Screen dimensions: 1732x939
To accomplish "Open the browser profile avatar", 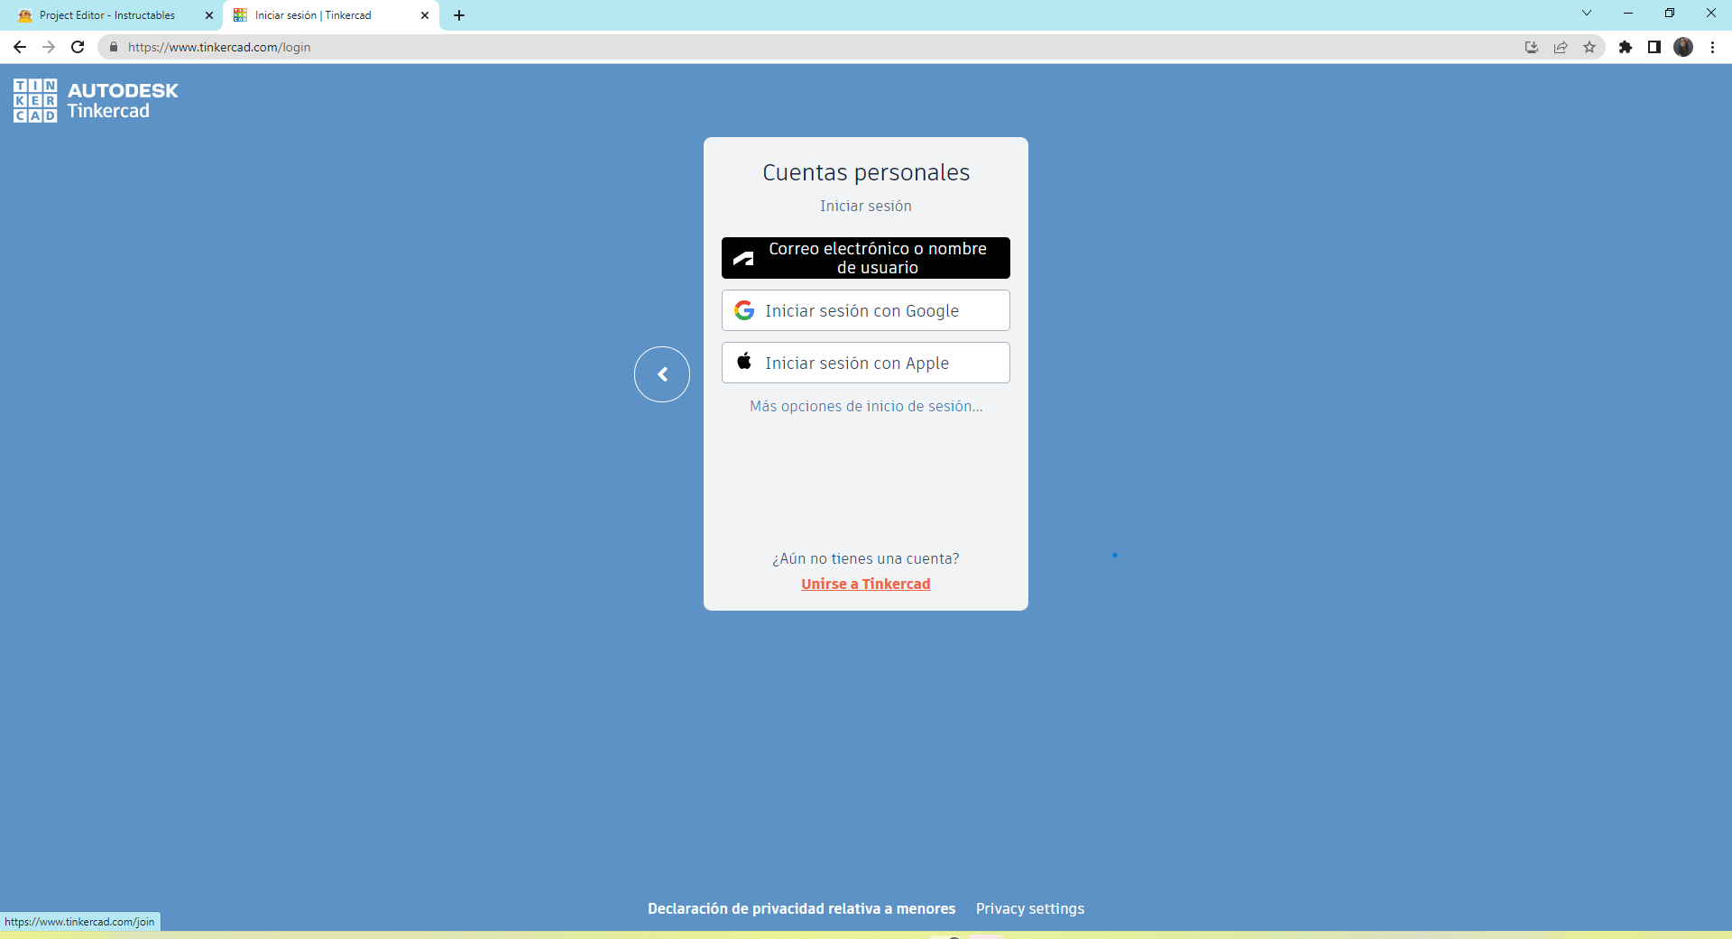I will (1683, 47).
